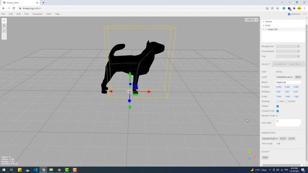Open the Fog dropdown

click(x=288, y=56)
